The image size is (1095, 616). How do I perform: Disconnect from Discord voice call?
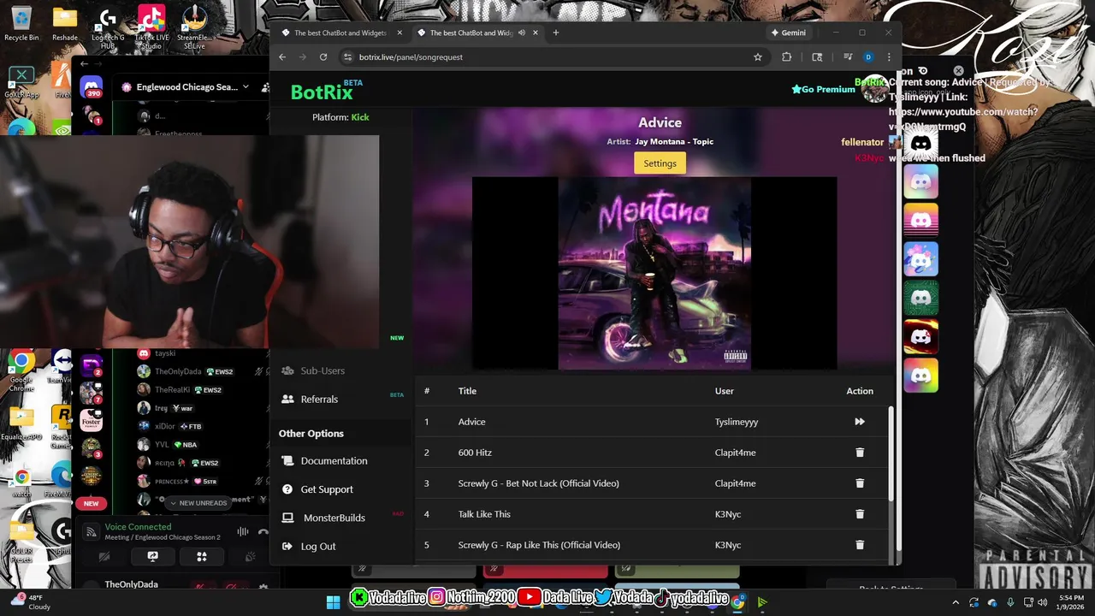pos(263,532)
